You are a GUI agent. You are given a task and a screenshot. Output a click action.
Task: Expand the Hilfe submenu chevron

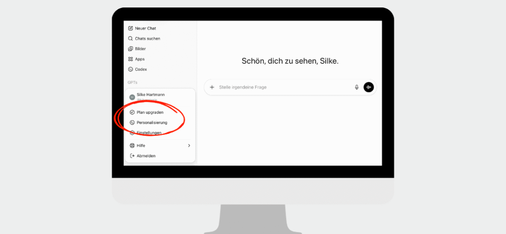pyautogui.click(x=189, y=146)
